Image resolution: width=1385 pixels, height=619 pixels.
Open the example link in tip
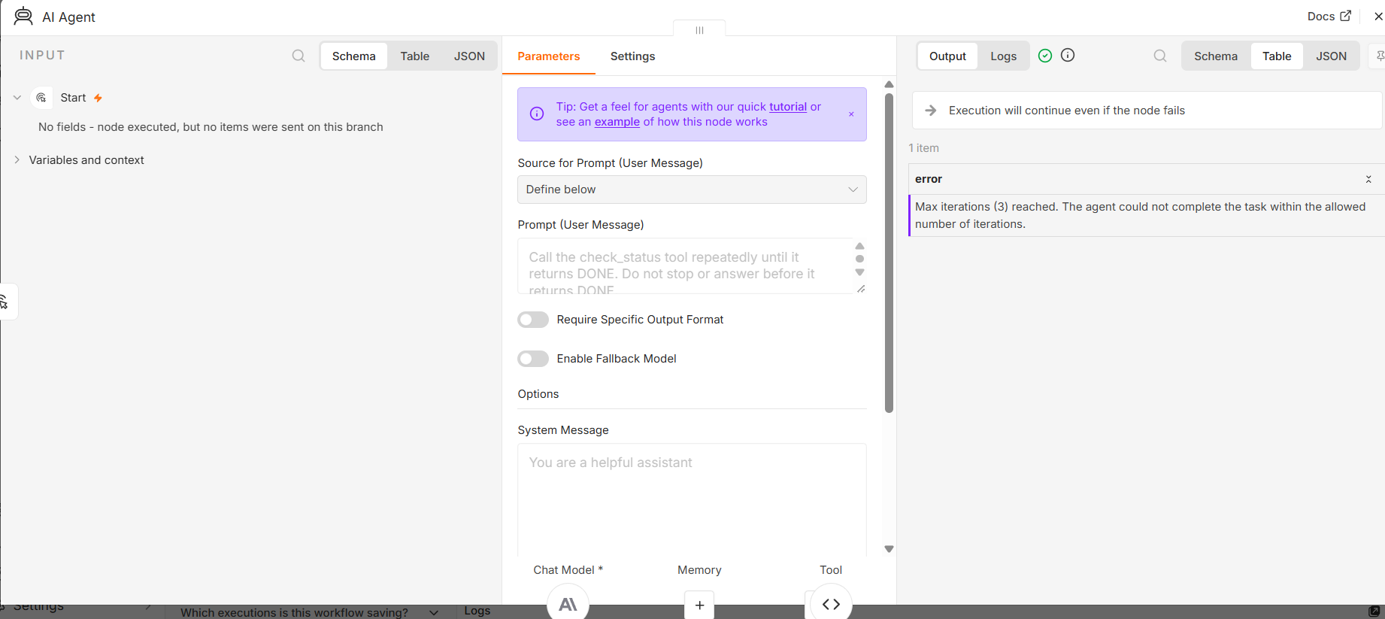click(x=617, y=122)
